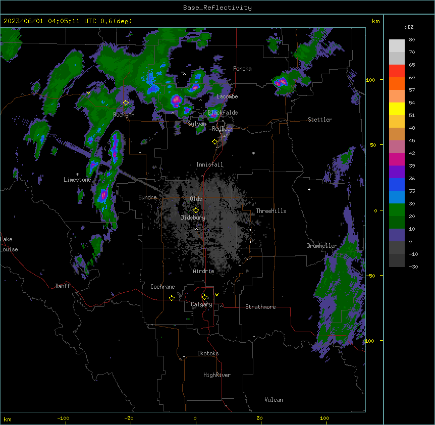Click the ThreeHills town label
Viewport: 435px width, 425px height.
[x=271, y=211]
